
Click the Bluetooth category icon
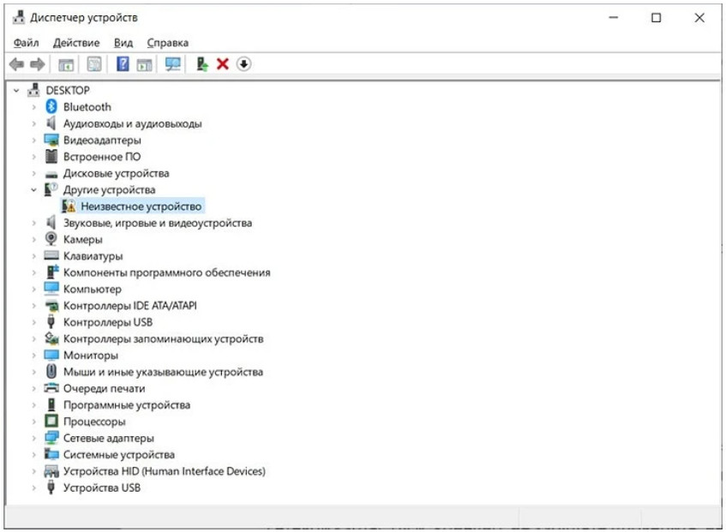pyautogui.click(x=51, y=107)
